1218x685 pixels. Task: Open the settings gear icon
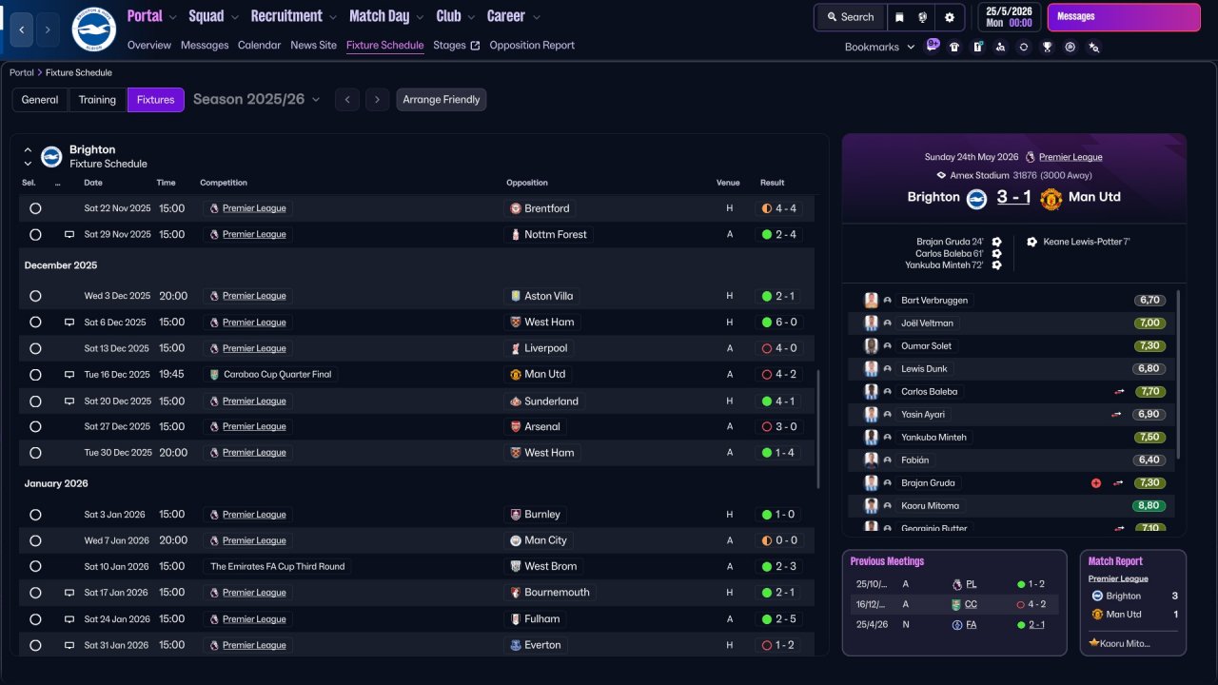tap(950, 17)
